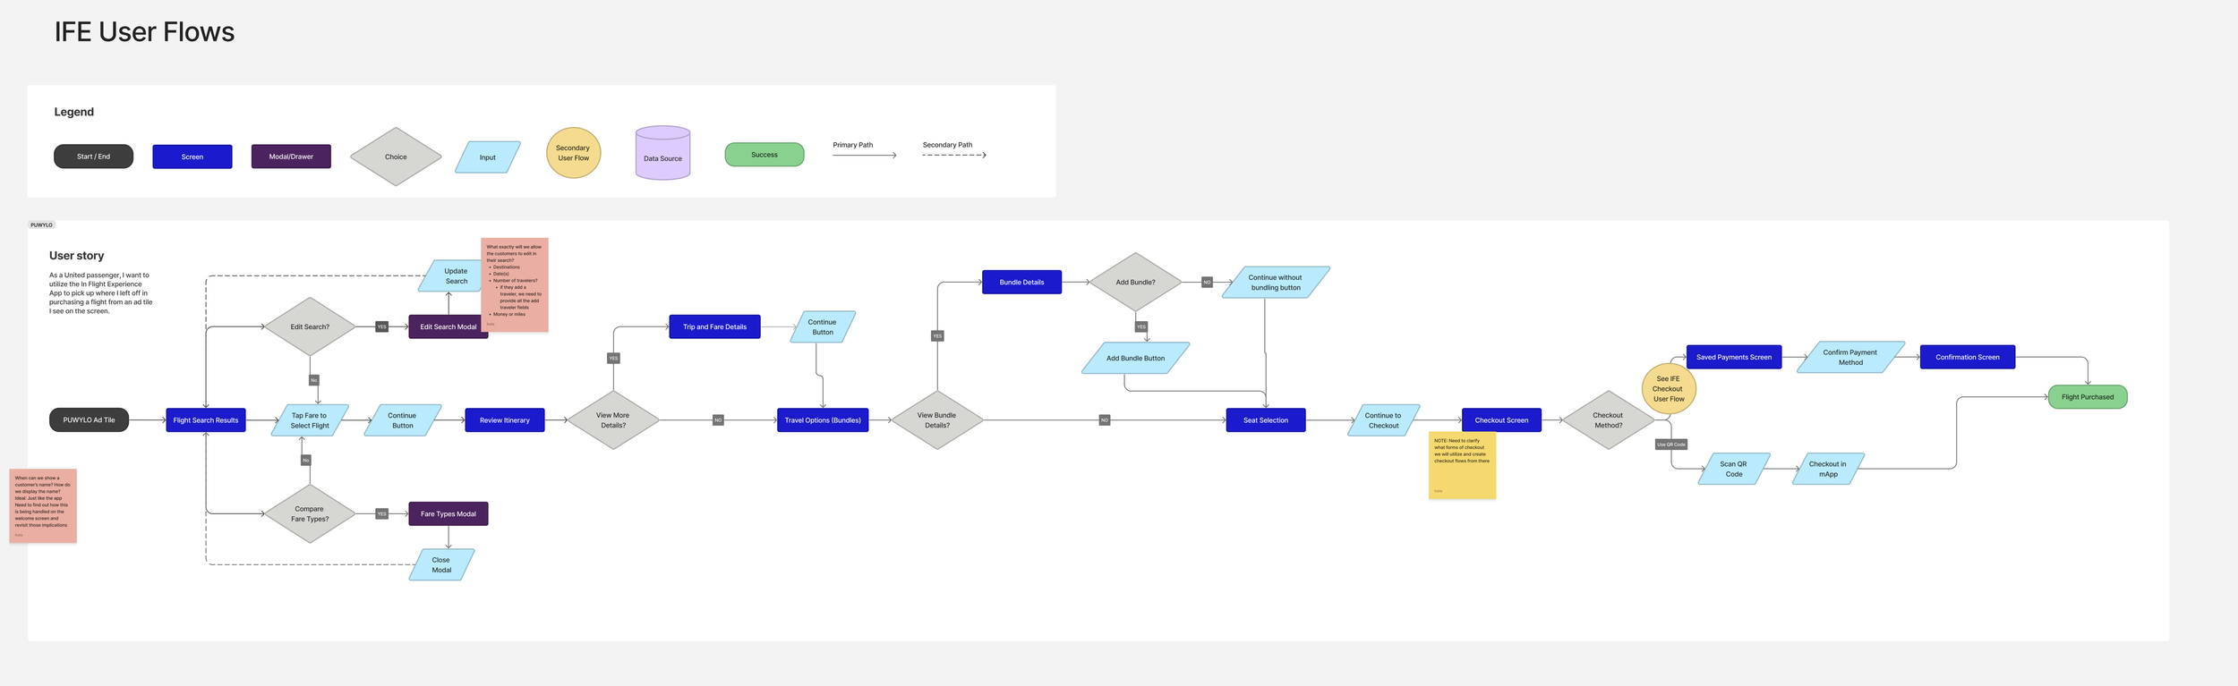
Task: Click the 'PUWYLO Ad Tile' start node
Action: [89, 420]
